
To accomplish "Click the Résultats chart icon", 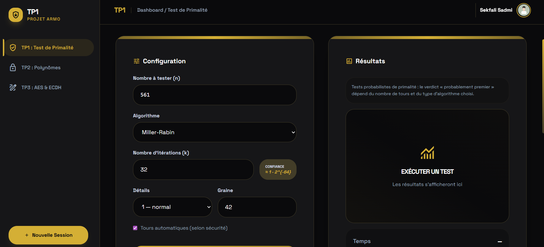I will click(x=349, y=61).
